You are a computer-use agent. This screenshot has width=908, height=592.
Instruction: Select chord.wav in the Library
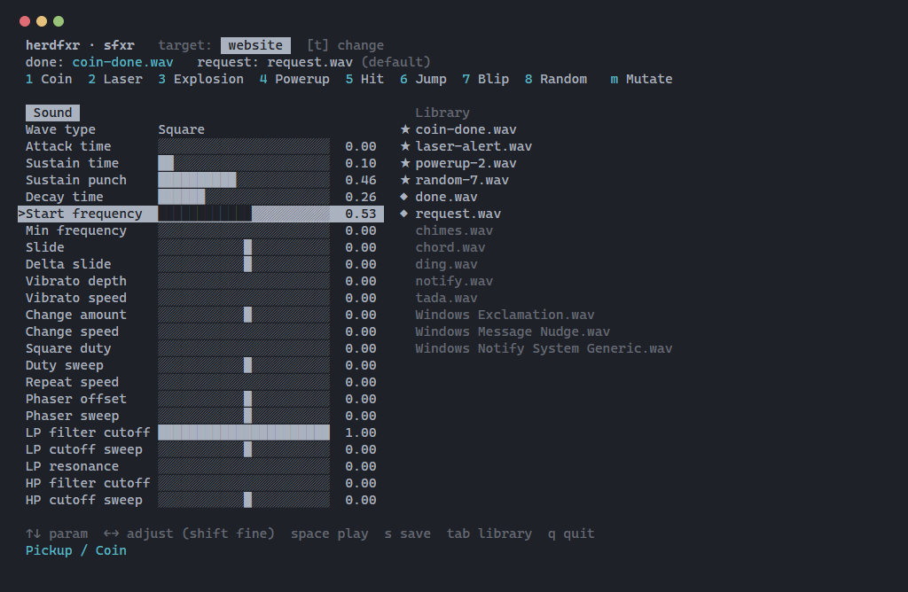click(450, 247)
